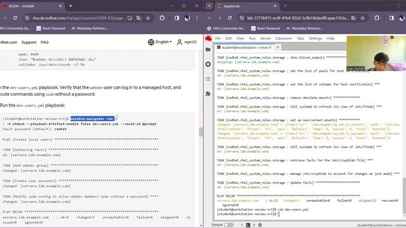Close the student@workstation terminal tab
406x228 pixels.
[270, 47]
